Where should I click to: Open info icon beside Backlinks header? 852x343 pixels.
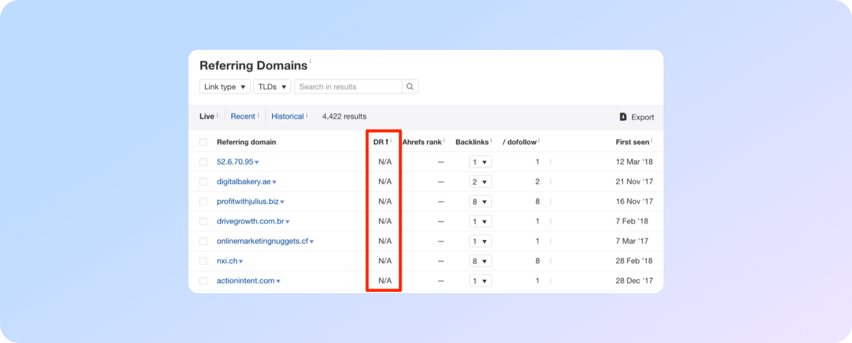pos(491,141)
